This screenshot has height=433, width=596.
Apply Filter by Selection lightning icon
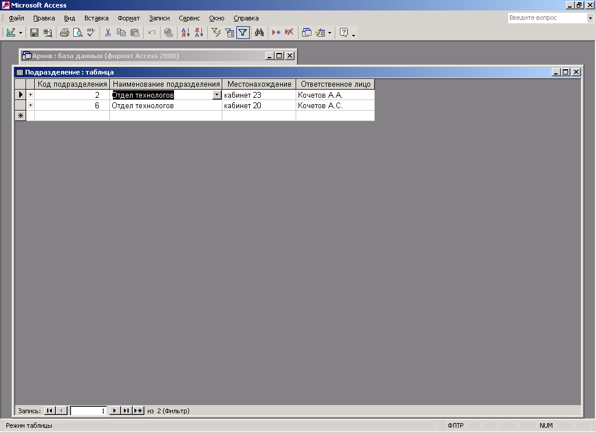pos(216,33)
